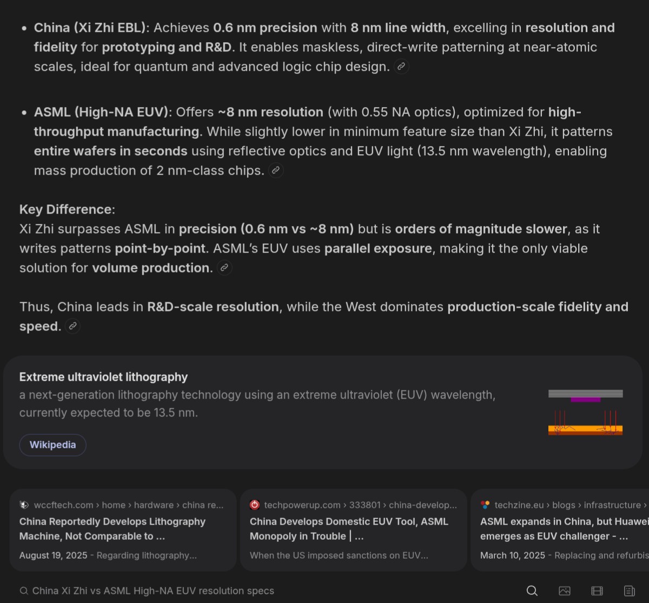This screenshot has height=603, width=649.
Task: Open the Wikipedia source button
Action: point(52,445)
